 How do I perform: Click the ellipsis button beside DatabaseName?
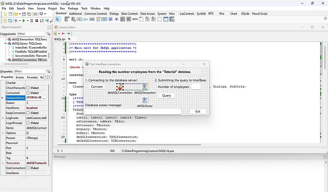(x=44, y=98)
